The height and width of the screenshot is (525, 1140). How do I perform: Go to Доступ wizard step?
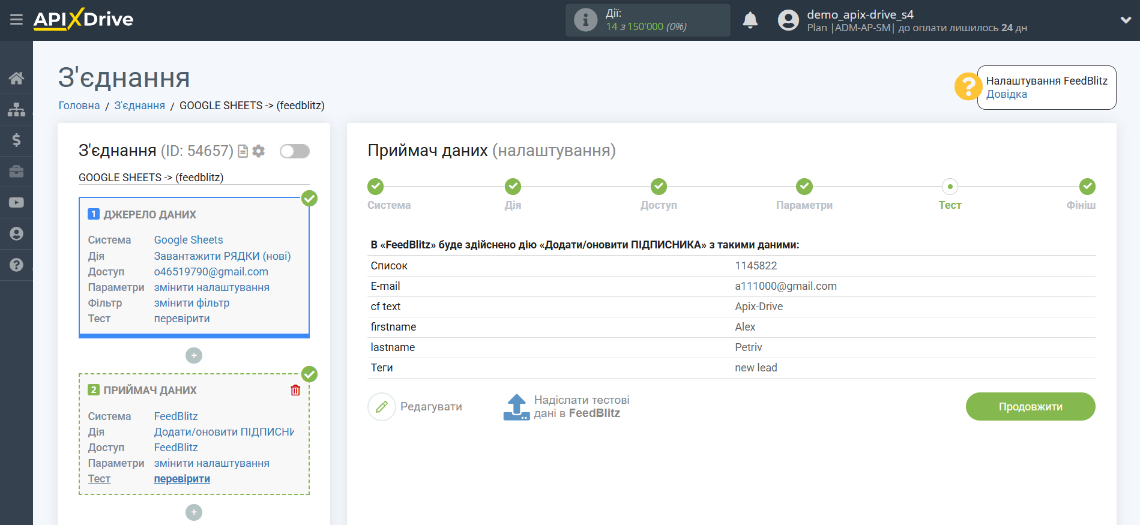[659, 187]
